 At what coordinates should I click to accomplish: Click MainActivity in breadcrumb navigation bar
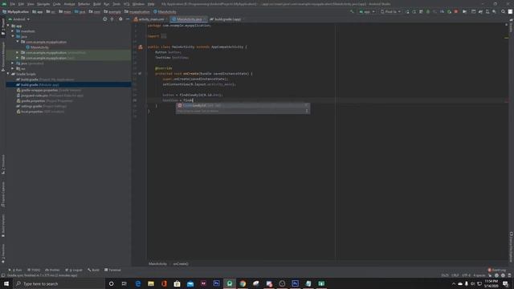point(165,12)
